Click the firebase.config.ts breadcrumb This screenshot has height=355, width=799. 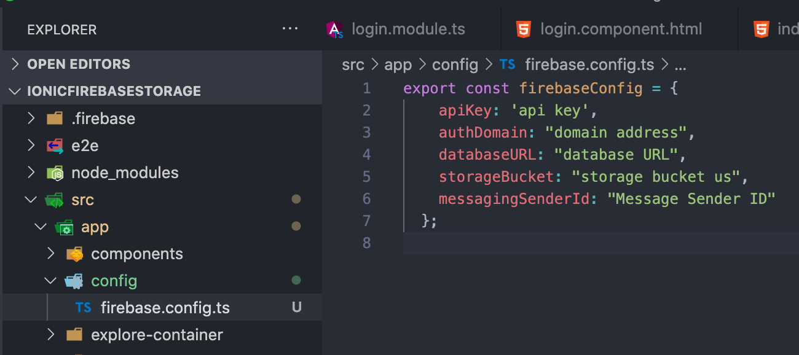(590, 64)
